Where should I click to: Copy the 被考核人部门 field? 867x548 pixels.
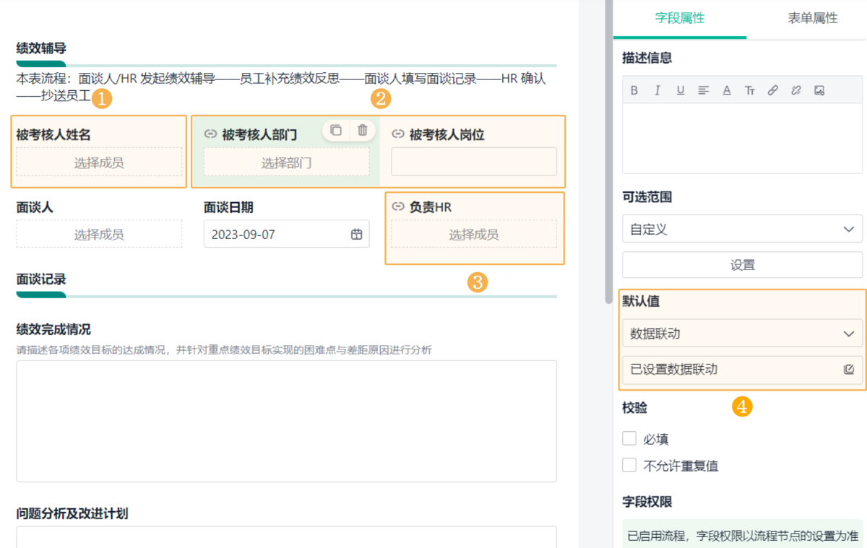(x=336, y=130)
